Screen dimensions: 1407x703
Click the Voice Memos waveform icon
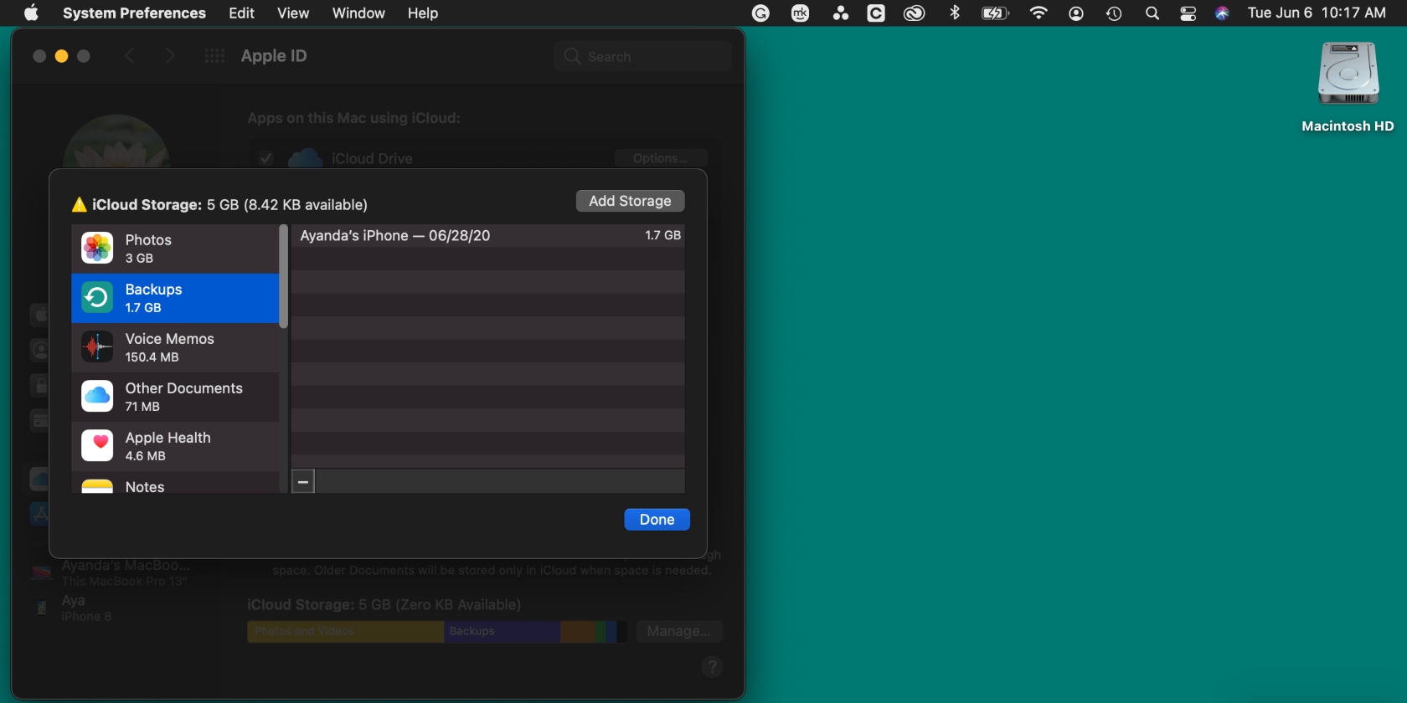pos(97,347)
